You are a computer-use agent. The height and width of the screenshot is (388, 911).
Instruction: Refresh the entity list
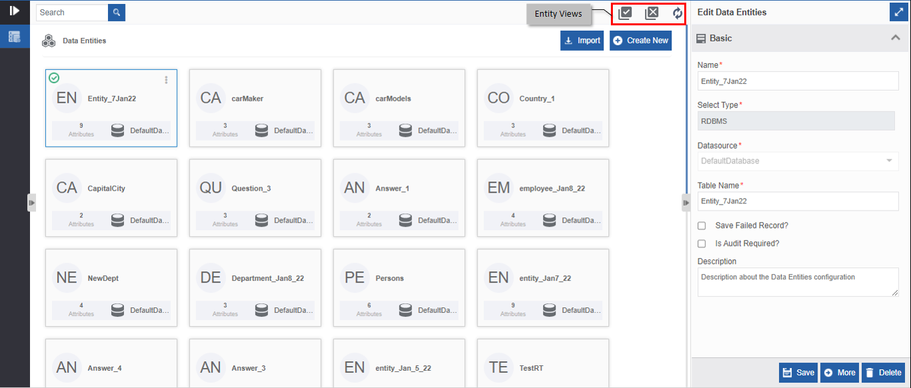[678, 13]
